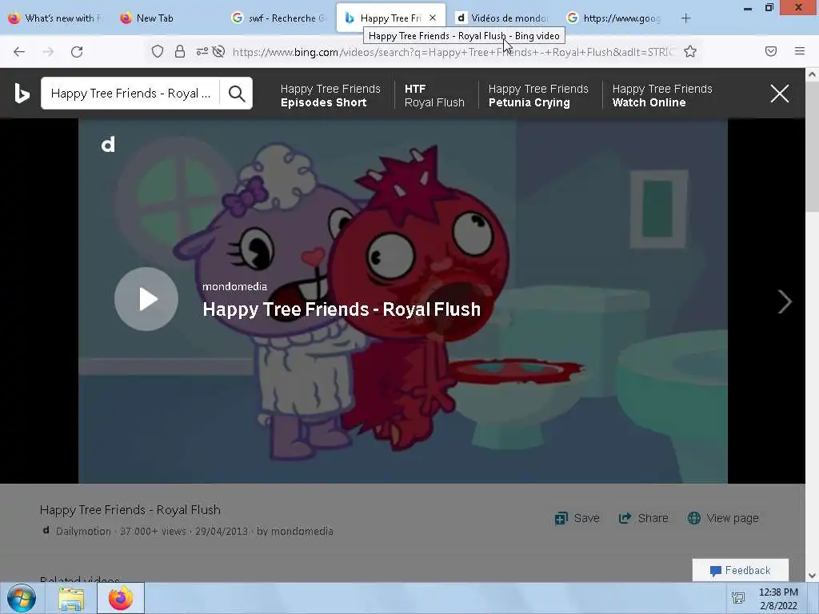The height and width of the screenshot is (614, 819).
Task: Click the Feedback button
Action: point(740,570)
